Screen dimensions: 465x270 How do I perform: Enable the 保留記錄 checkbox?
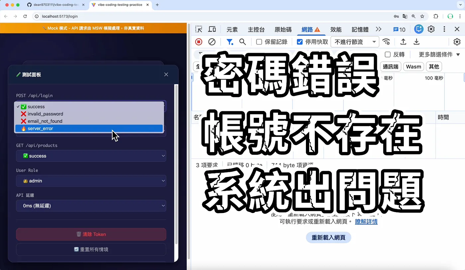tap(259, 42)
